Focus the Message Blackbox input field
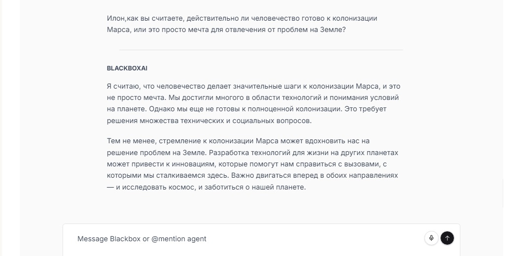The width and height of the screenshot is (518, 256). [x=246, y=239]
